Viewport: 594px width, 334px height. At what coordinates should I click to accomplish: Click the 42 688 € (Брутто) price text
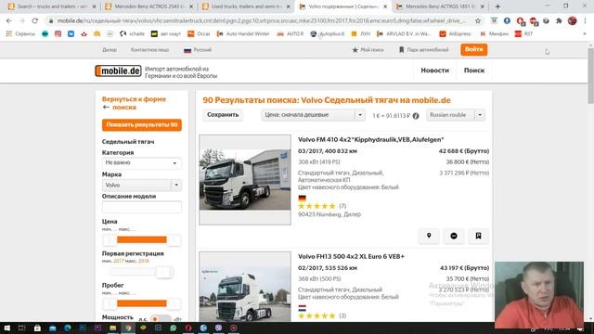[x=464, y=151]
